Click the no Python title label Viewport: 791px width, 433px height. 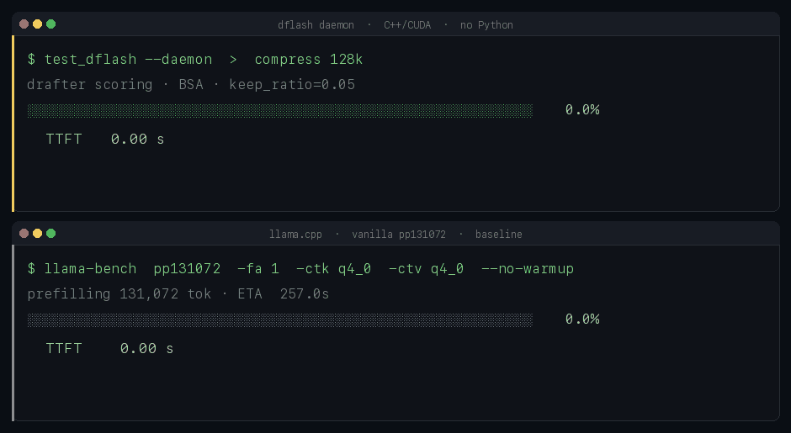click(486, 24)
